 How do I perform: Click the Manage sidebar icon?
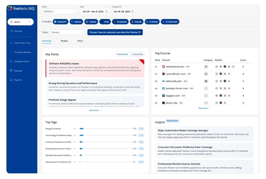pyautogui.click(x=11, y=71)
